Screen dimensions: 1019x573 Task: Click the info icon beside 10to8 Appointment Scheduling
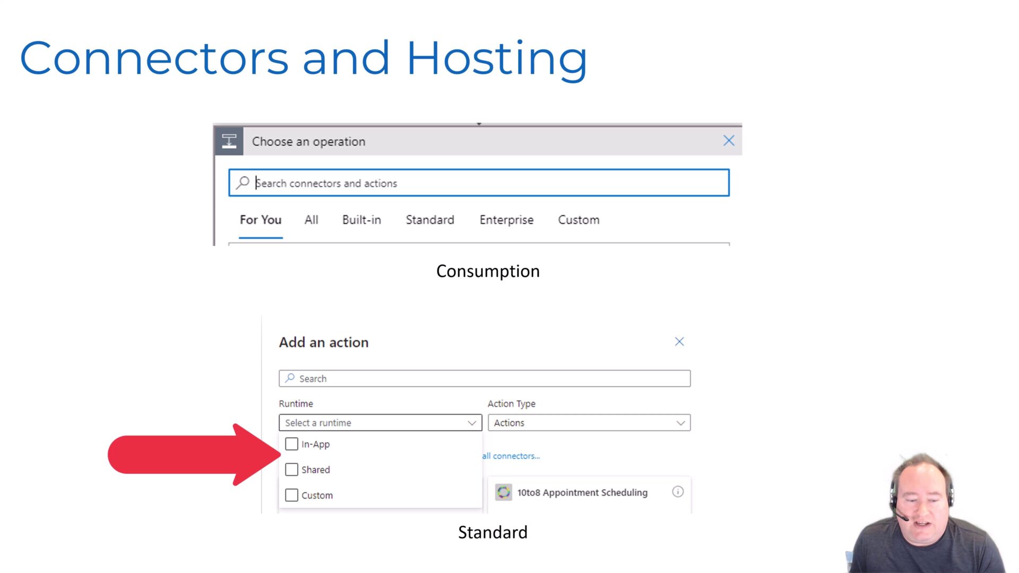coord(678,492)
